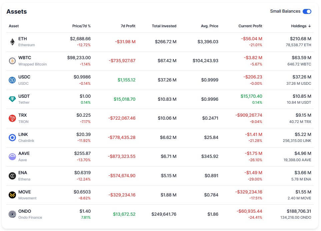Screen dimensions: 321x231
Task: Click ETH 7d profit -$31.98 M
Action: [x=125, y=42]
